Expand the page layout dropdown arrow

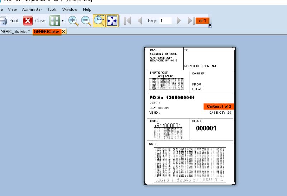[63, 21]
